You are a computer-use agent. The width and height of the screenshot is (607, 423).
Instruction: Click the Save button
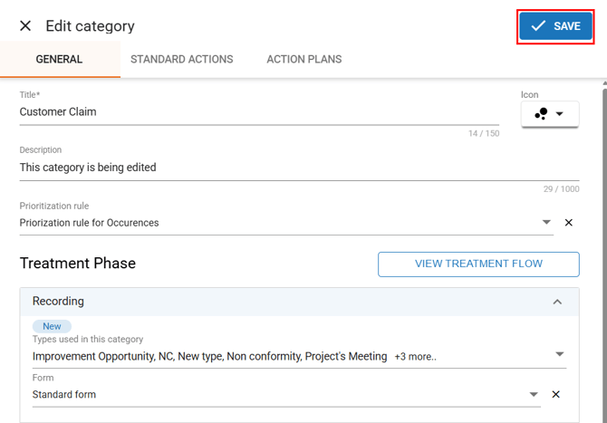(x=556, y=26)
